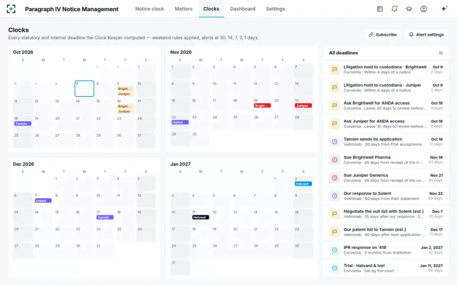Click Bright... event on October 9
This screenshot has height=285, width=457.
126,89
